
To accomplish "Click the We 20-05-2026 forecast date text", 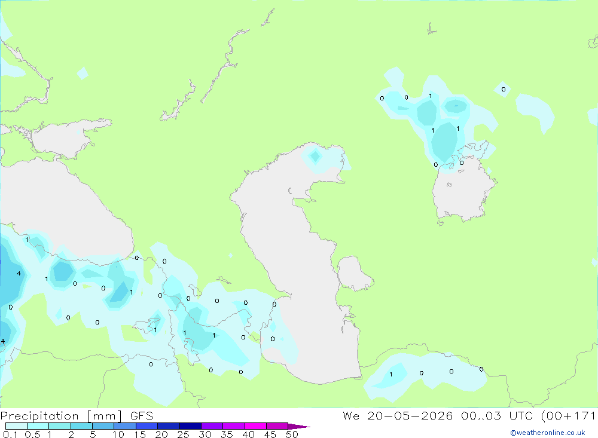I will (x=398, y=415).
